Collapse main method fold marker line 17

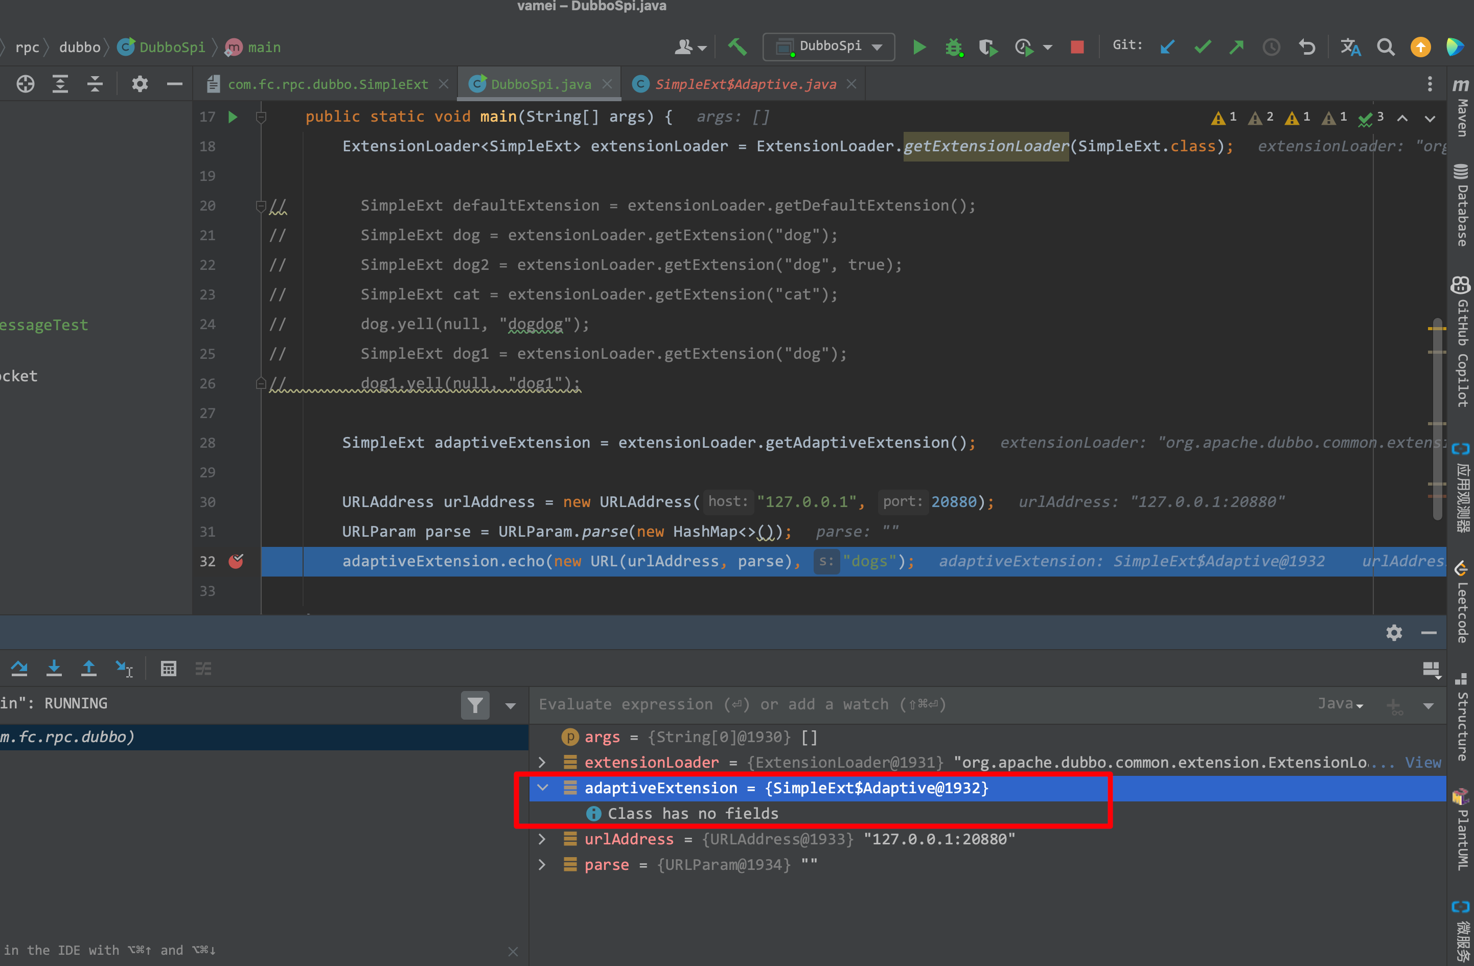[261, 117]
